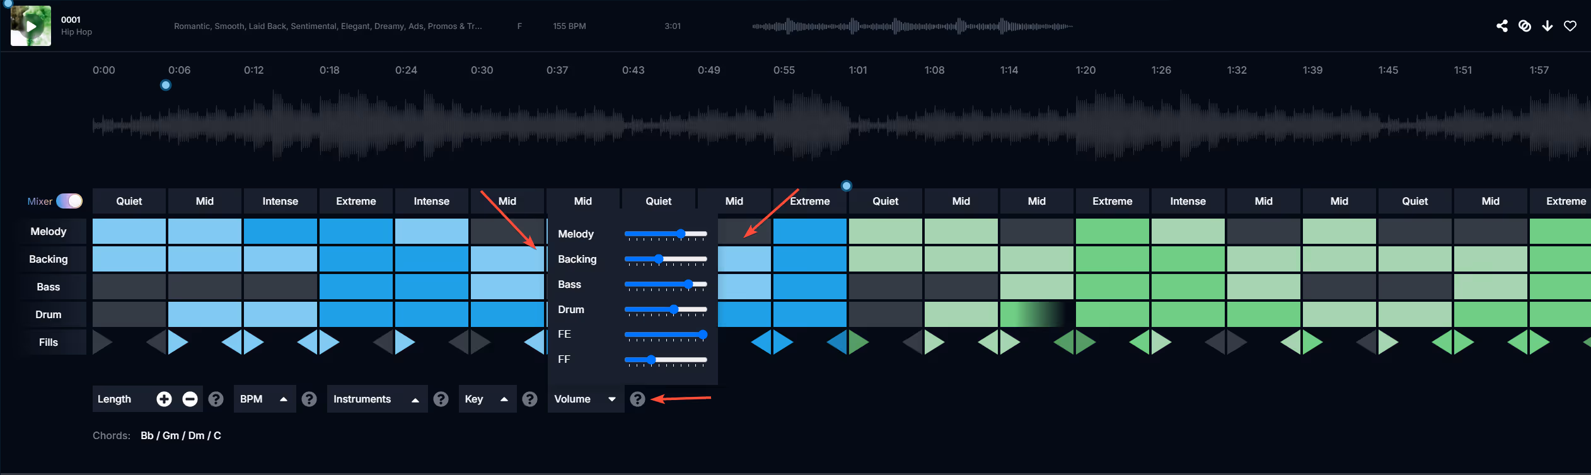The image size is (1591, 475).
Task: Click the 155 BPM value
Action: pyautogui.click(x=569, y=26)
